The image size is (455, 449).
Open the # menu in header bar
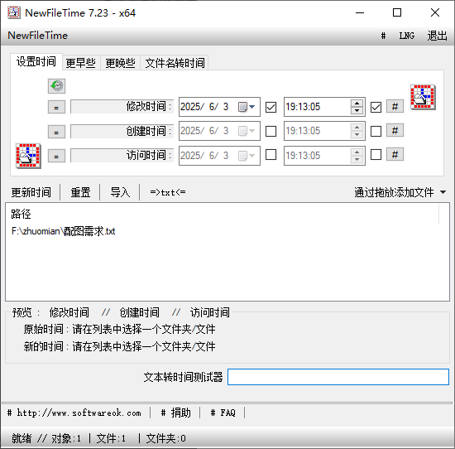(383, 36)
